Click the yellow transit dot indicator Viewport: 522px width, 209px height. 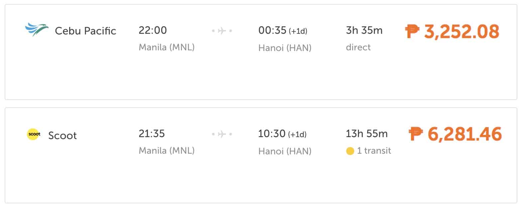coord(350,151)
